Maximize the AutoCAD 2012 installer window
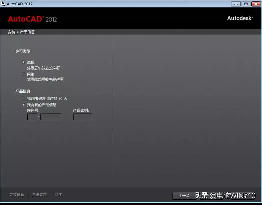Viewport: 262px width, 205px height. tap(246, 4)
